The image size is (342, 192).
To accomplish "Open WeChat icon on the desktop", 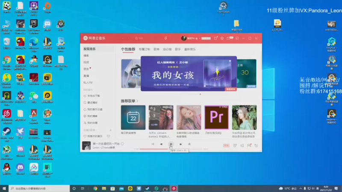I will (x=34, y=97).
